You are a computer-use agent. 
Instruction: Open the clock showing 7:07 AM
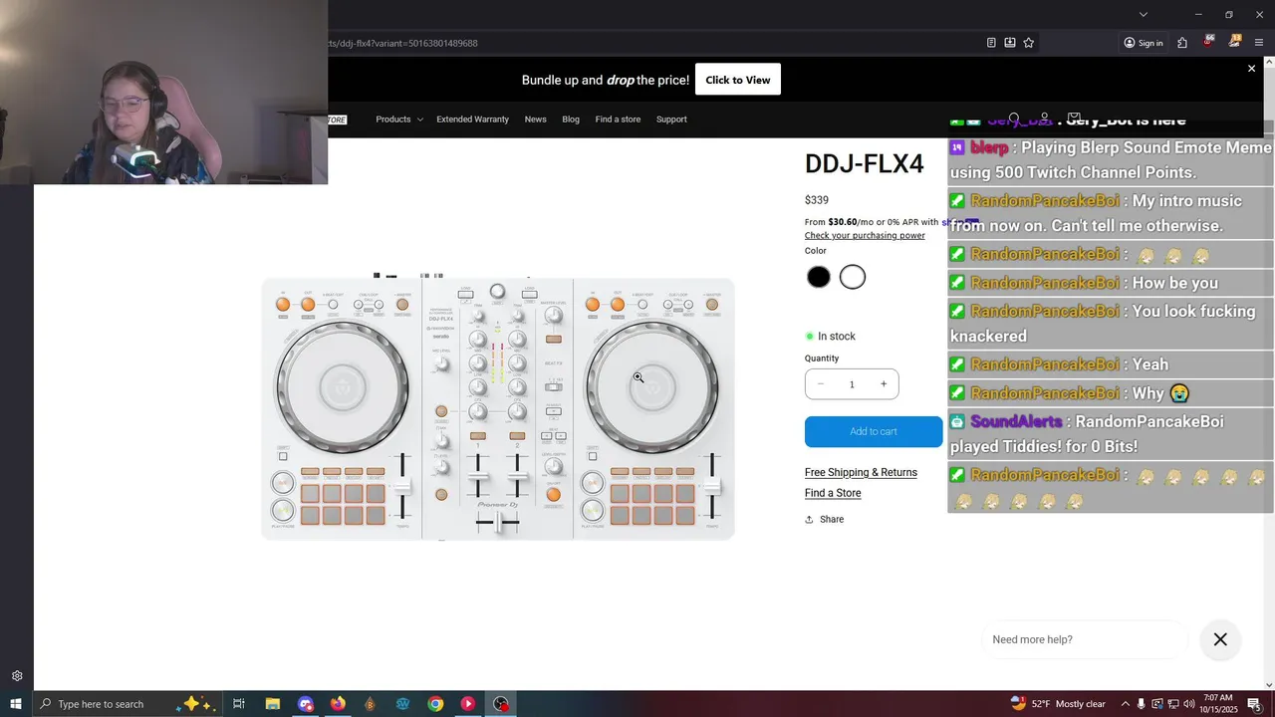[x=1217, y=704]
